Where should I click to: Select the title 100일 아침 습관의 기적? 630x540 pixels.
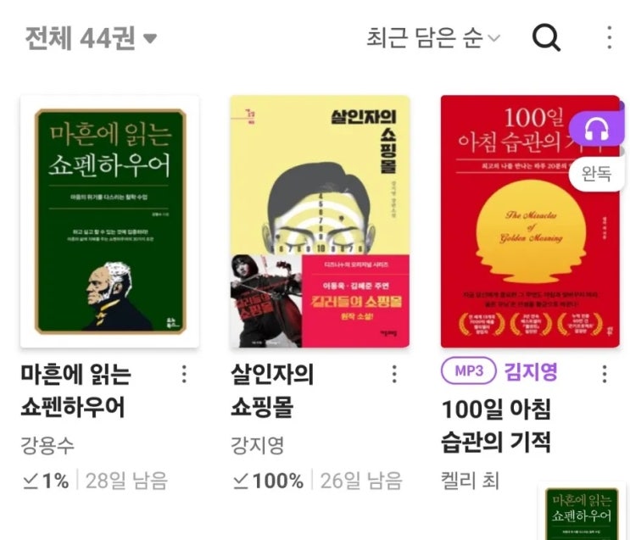click(x=496, y=426)
